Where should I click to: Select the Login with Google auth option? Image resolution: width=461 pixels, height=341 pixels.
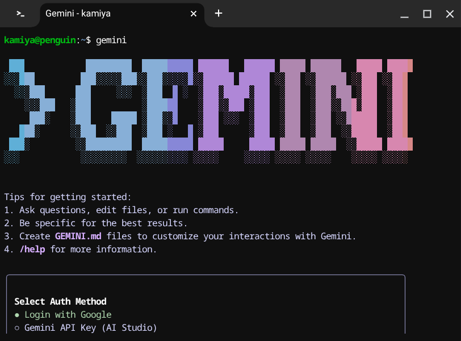pyautogui.click(x=63, y=314)
